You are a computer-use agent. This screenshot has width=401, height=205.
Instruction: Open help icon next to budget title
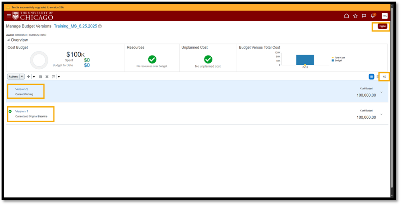pos(100,26)
